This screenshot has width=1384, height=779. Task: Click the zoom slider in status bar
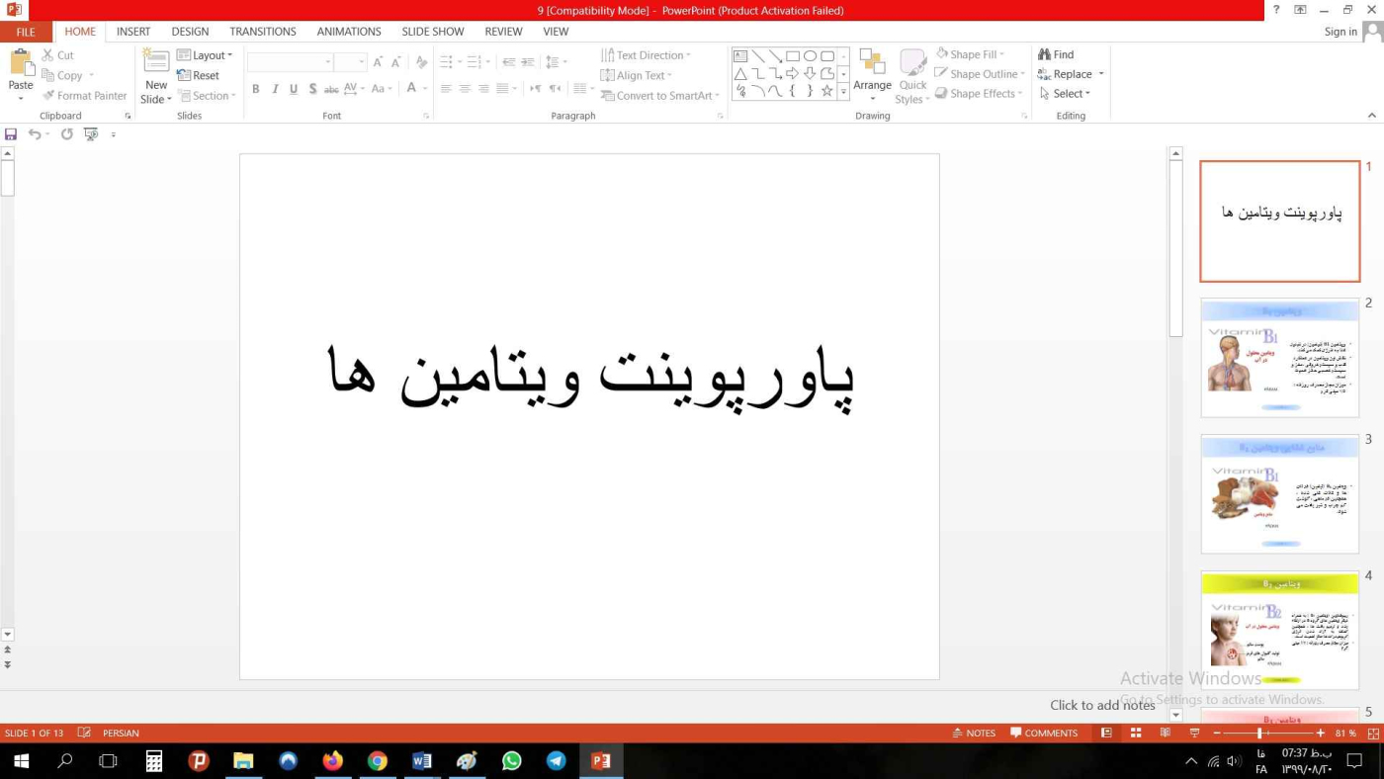coord(1259,733)
